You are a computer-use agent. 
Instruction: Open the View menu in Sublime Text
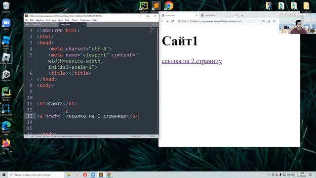[x=54, y=20]
